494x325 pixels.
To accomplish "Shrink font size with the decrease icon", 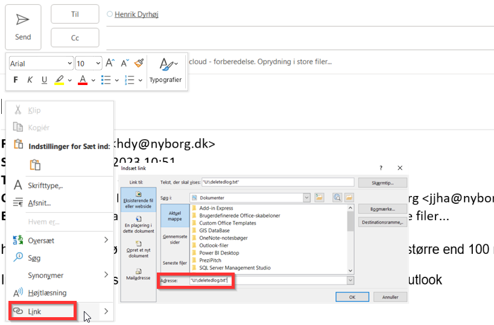I will [x=125, y=63].
